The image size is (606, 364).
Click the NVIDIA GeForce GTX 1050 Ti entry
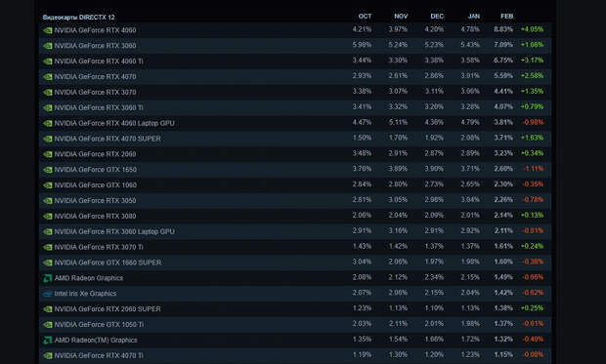click(99, 325)
